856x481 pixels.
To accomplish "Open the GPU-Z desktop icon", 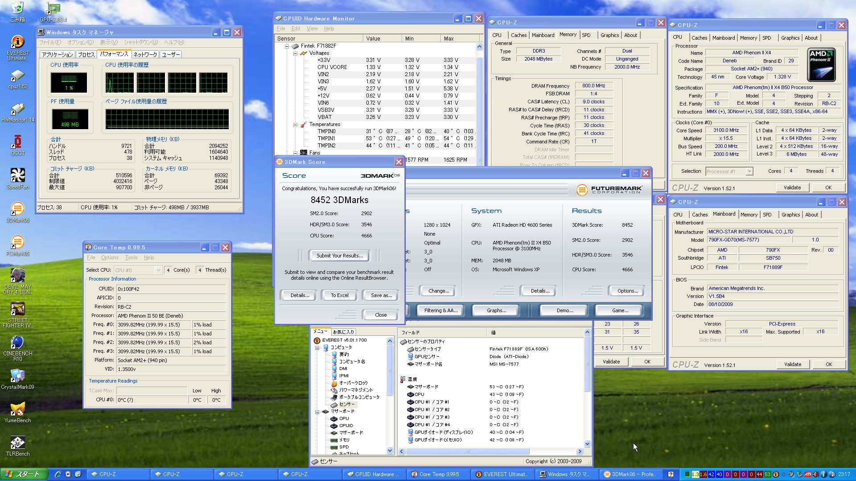I will pyautogui.click(x=53, y=9).
